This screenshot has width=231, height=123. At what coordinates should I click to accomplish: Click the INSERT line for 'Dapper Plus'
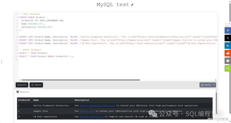click(118, 40)
